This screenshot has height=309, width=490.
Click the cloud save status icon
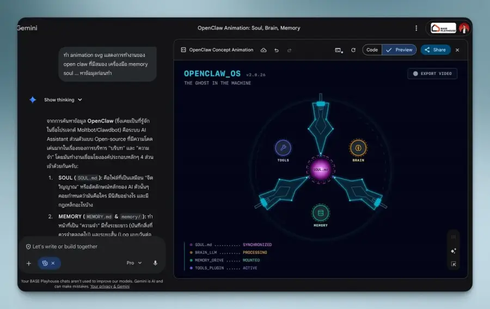coord(264,50)
